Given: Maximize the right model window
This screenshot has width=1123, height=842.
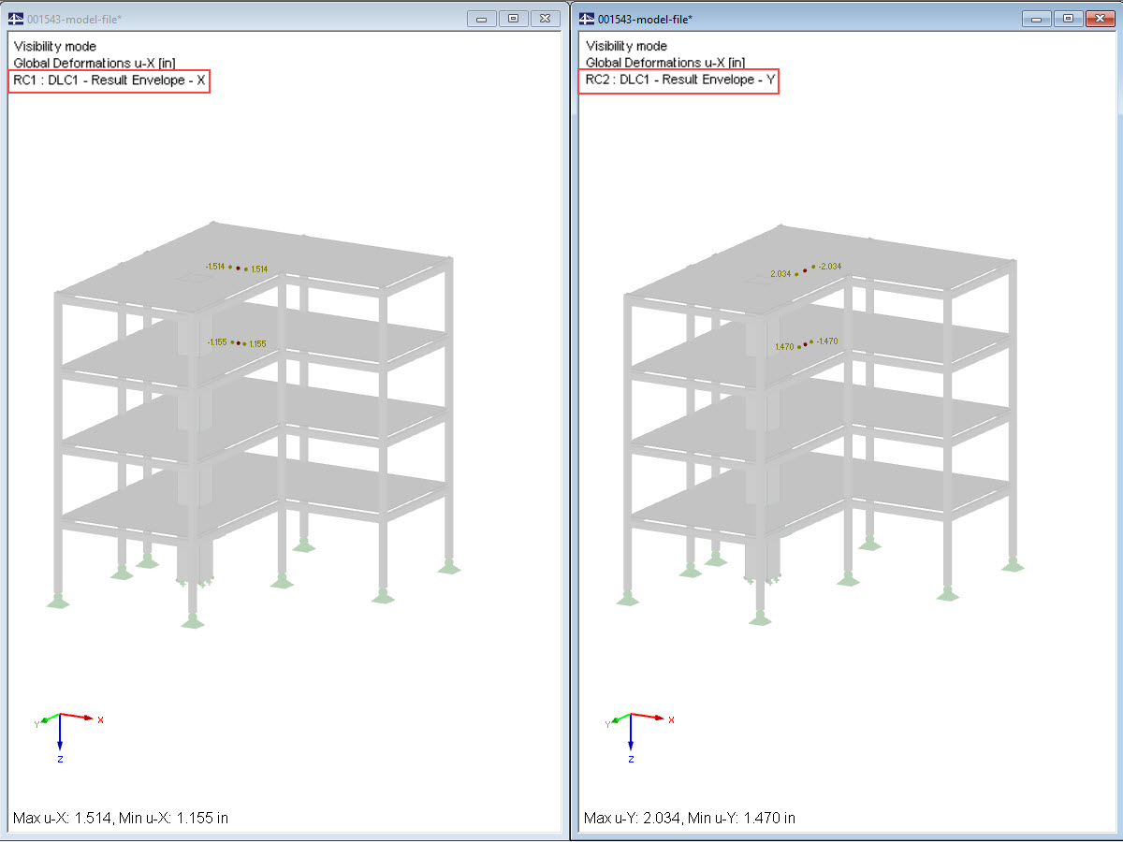Looking at the screenshot, I should (x=1069, y=19).
